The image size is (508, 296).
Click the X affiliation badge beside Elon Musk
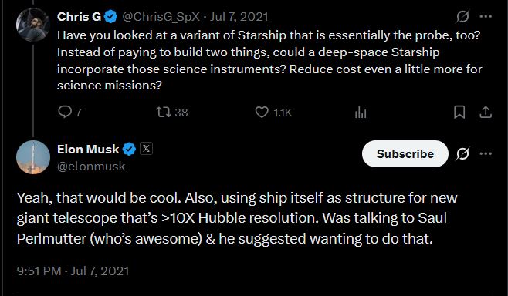[146, 149]
